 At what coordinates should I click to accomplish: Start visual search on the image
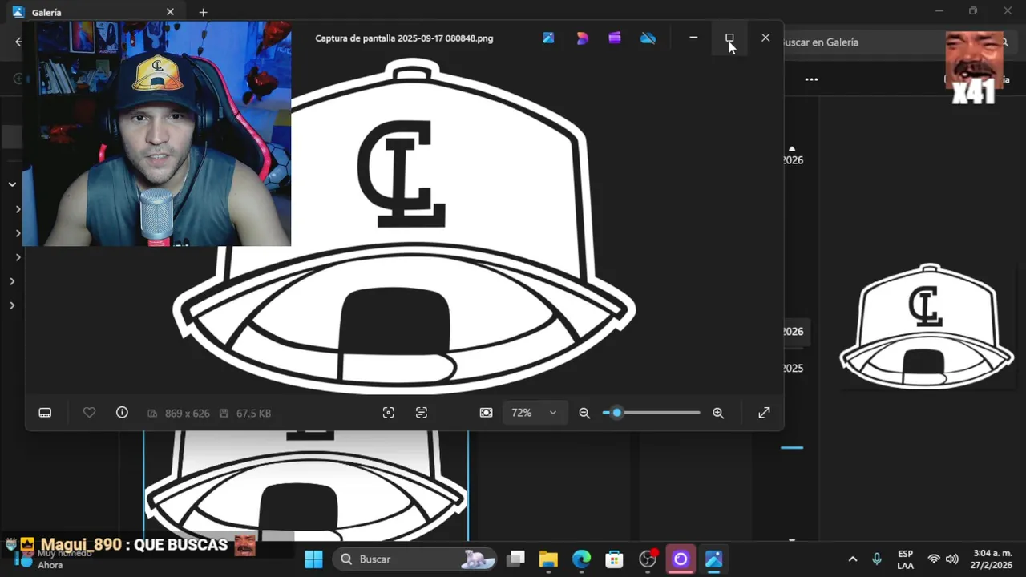[389, 413]
